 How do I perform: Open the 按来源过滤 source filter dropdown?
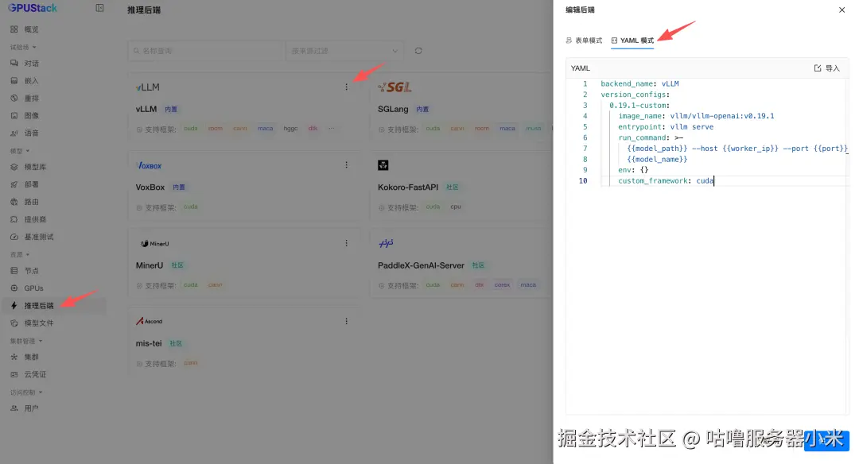[x=344, y=51]
